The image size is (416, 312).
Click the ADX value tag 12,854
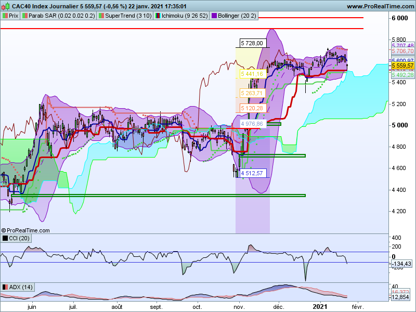[400, 297]
